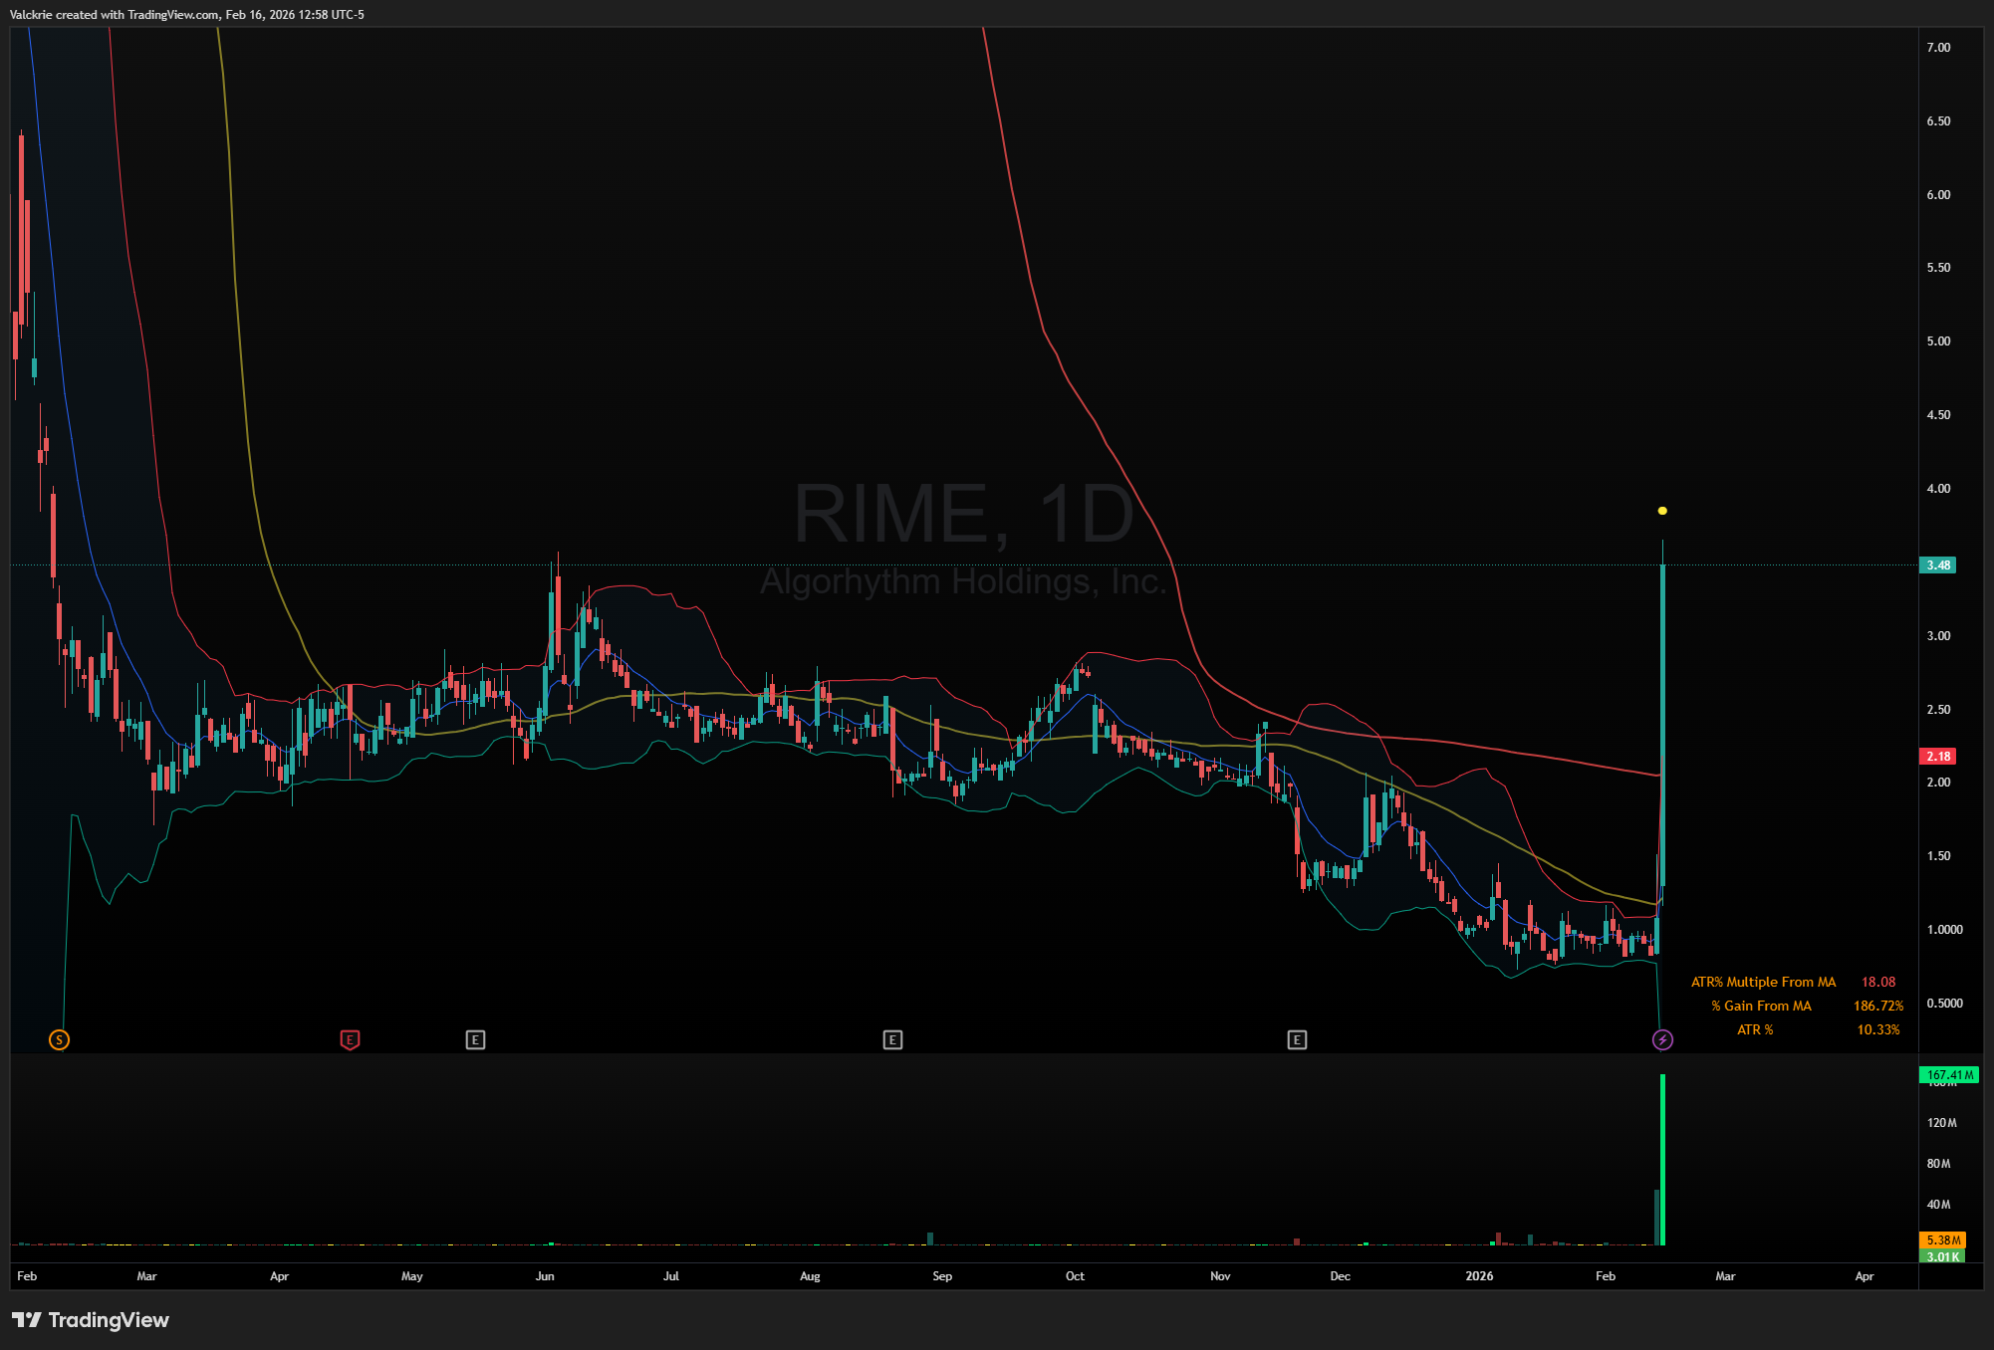
Task: Open the red earnings E marker
Action: [350, 1040]
